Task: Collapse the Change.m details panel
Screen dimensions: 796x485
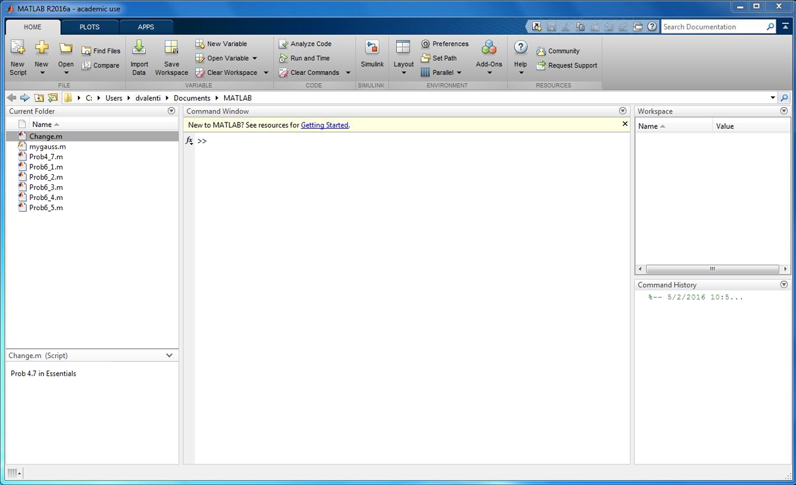Action: pos(169,356)
